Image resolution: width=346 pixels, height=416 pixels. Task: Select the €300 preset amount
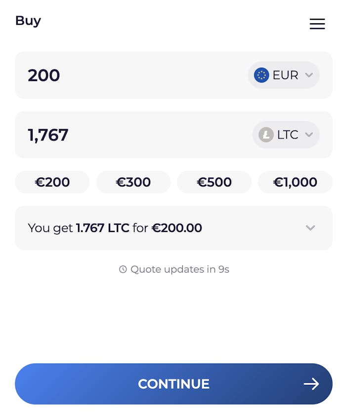[133, 182]
